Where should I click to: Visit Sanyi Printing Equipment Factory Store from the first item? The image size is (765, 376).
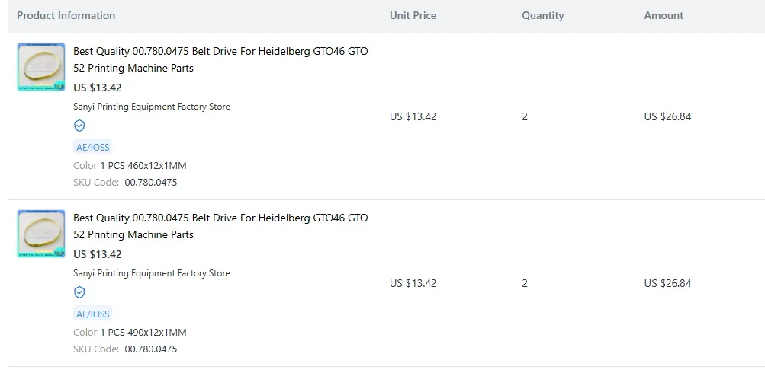click(151, 107)
